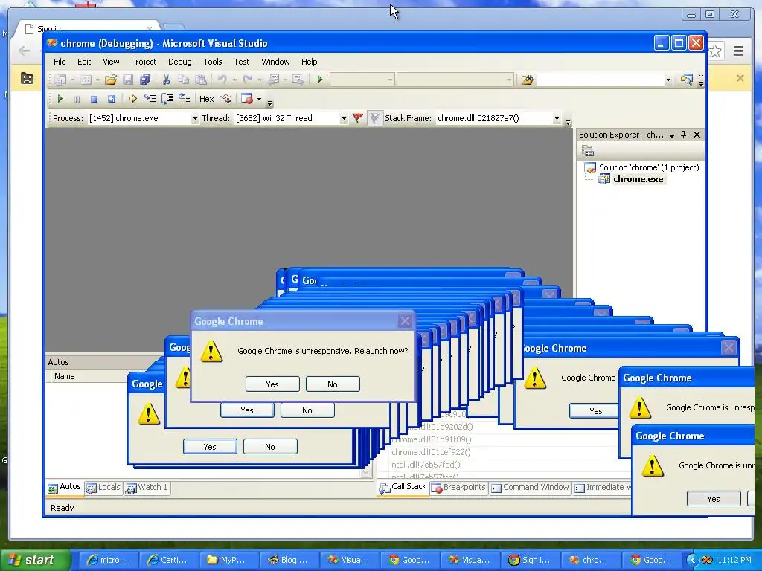Open the File menu
Screen dimensions: 762x571
[x=60, y=62]
